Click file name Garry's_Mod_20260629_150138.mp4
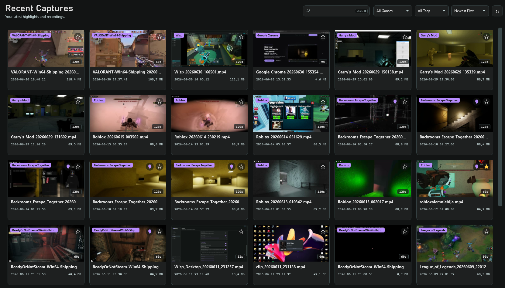 [x=370, y=72]
